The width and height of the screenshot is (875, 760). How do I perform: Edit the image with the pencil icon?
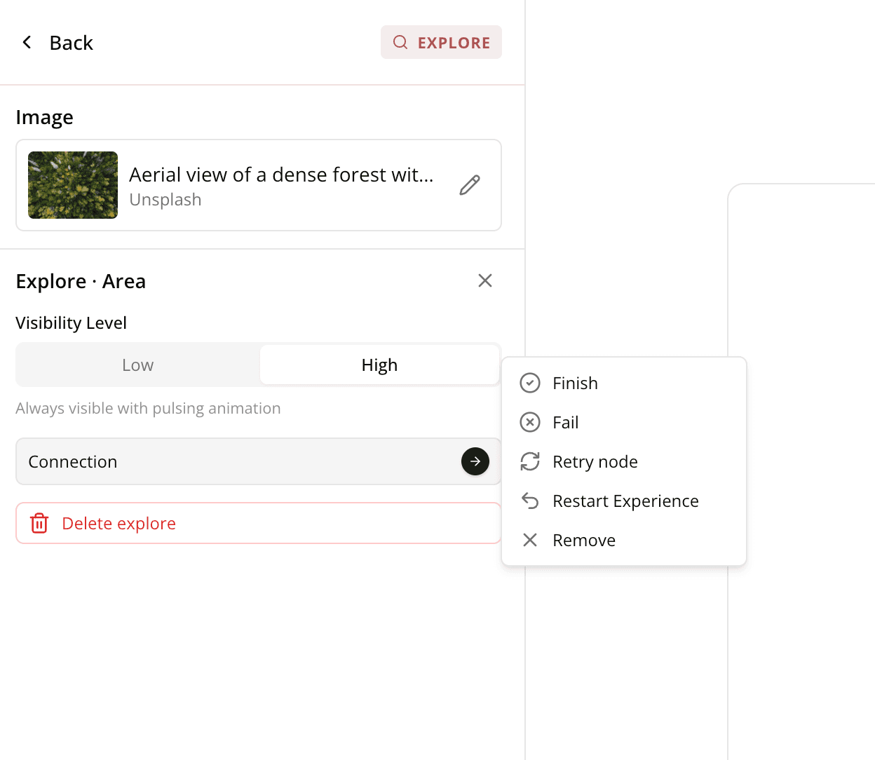point(470,185)
